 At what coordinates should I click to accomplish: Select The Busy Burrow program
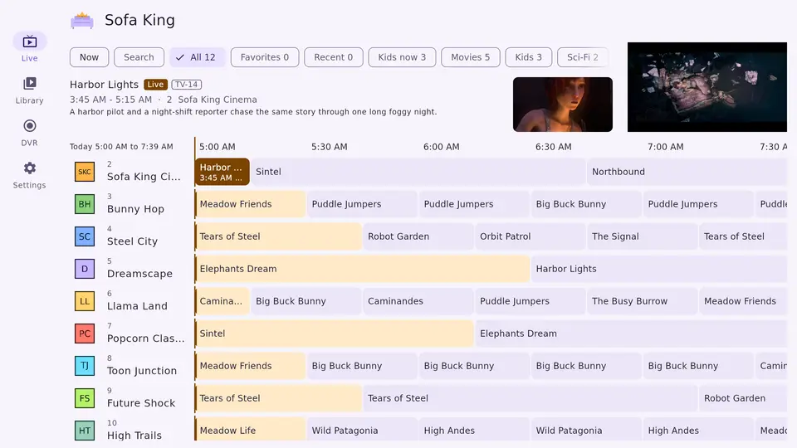(x=643, y=301)
